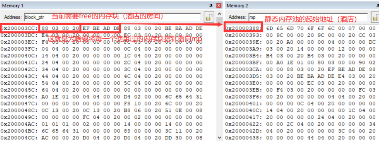Click address 0x2000042C in Memory 1

[19, 69]
